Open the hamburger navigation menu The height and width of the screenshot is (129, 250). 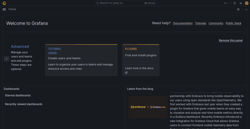coord(4,9)
